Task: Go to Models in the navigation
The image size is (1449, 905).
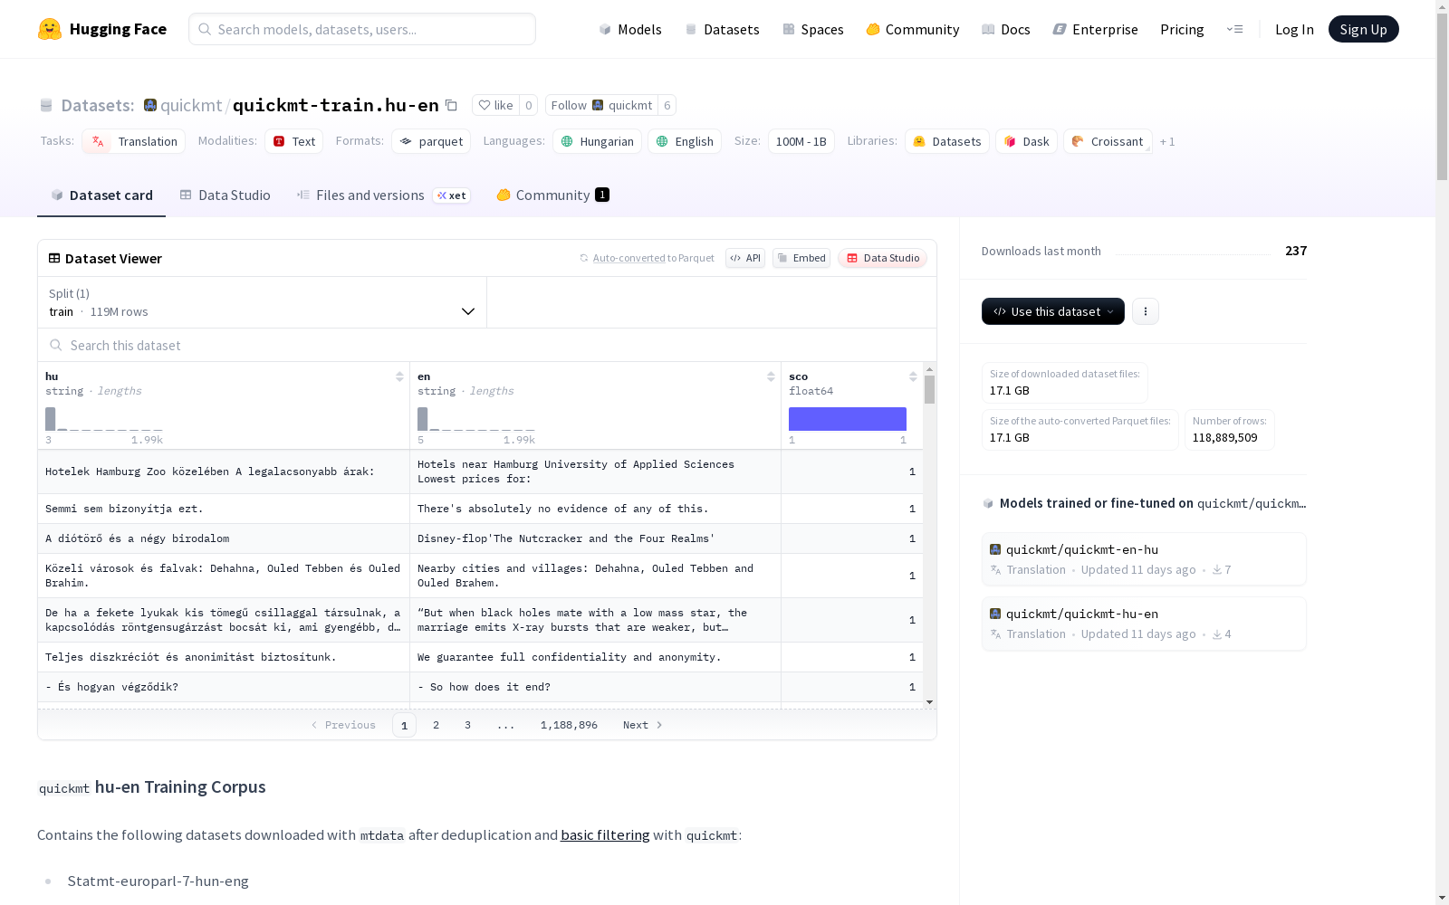Action: [x=630, y=29]
